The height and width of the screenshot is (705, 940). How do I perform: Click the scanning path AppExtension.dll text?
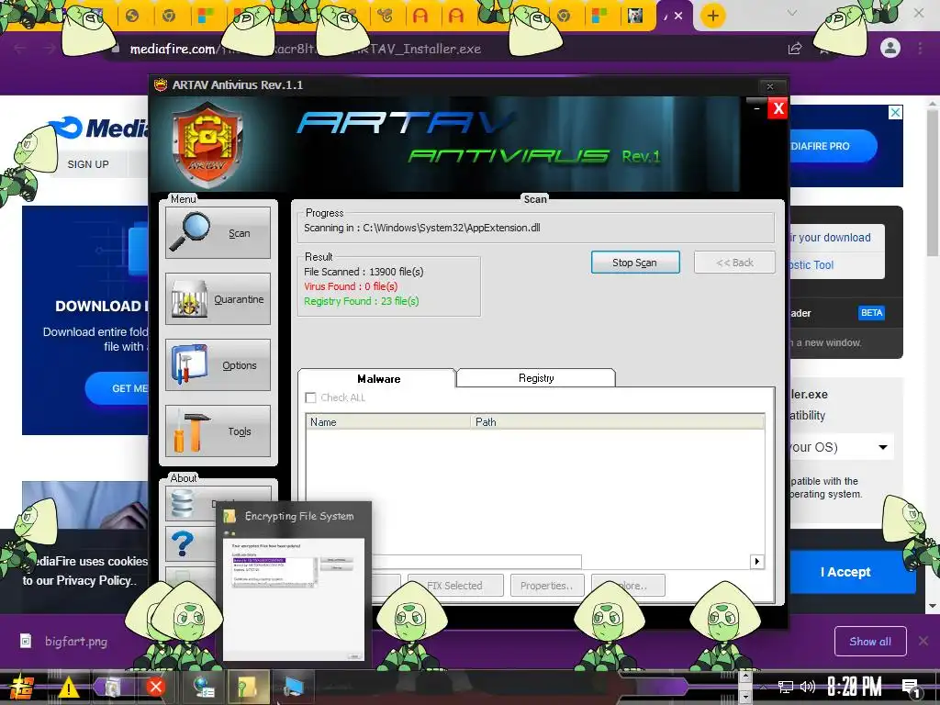point(421,228)
